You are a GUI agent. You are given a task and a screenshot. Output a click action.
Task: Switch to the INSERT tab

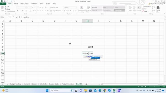coord(16,4)
